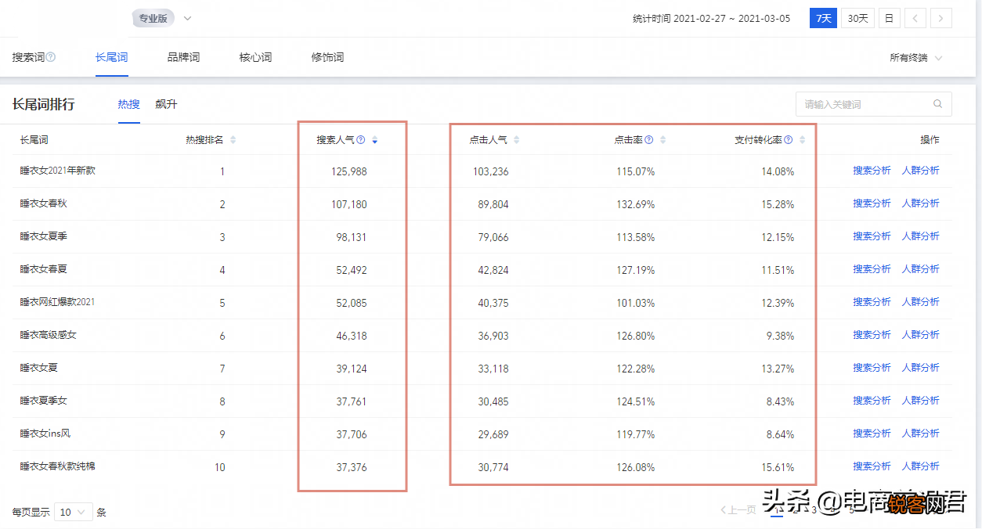Click 专业版 badge
Image resolution: width=982 pixels, height=529 pixels.
153,18
